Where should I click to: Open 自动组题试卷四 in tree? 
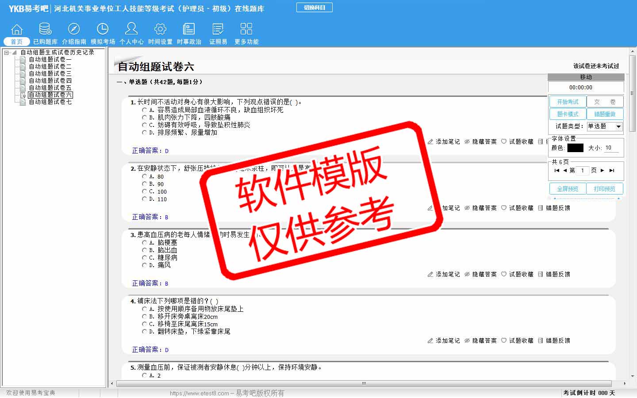tap(50, 80)
